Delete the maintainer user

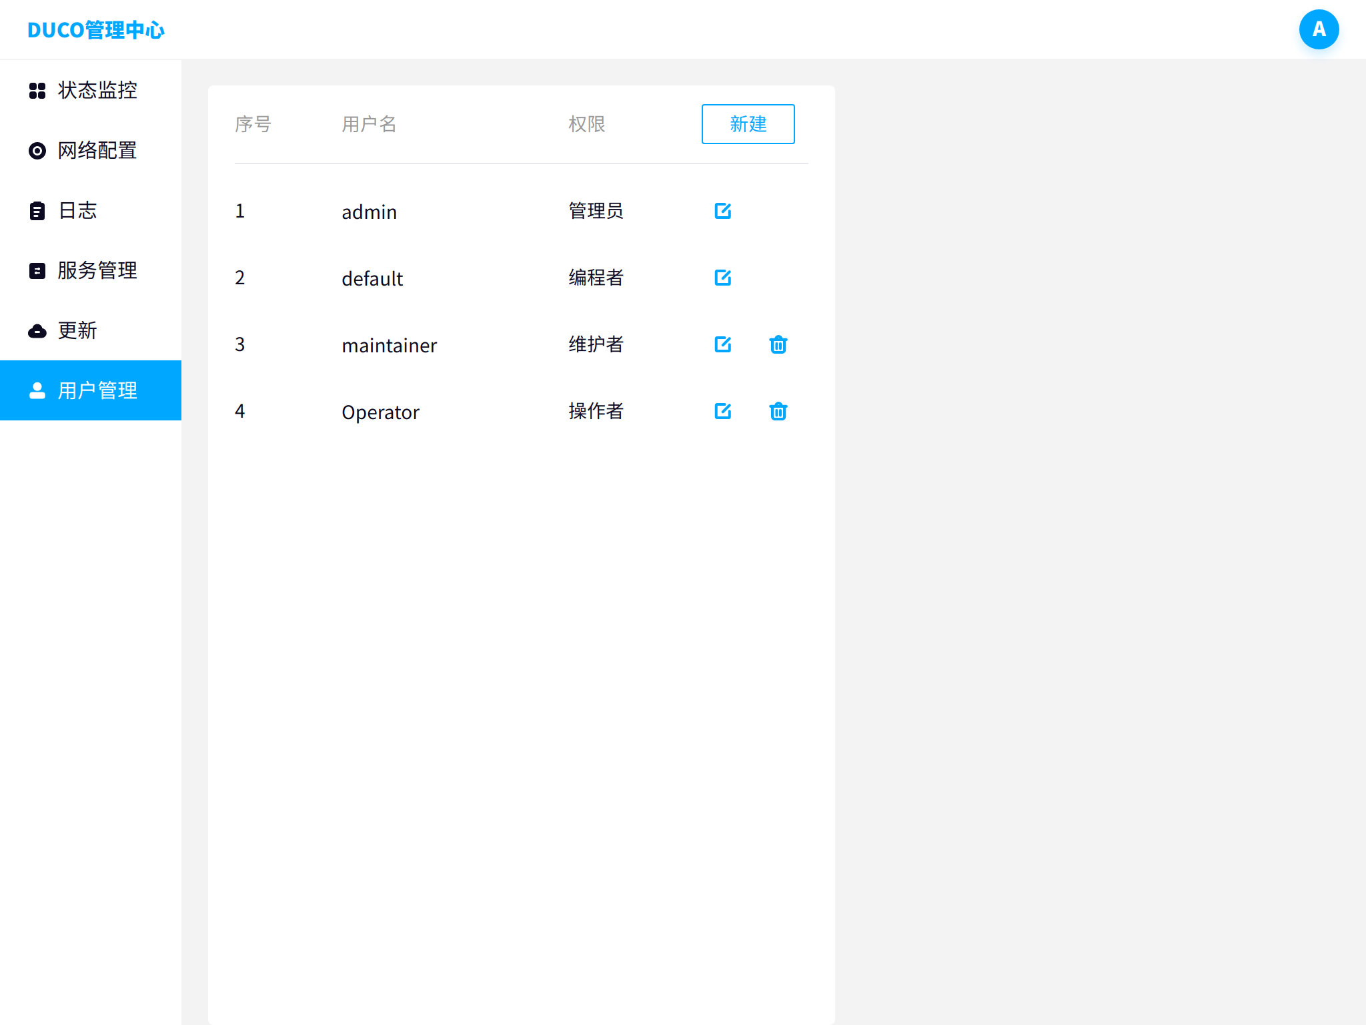(778, 344)
